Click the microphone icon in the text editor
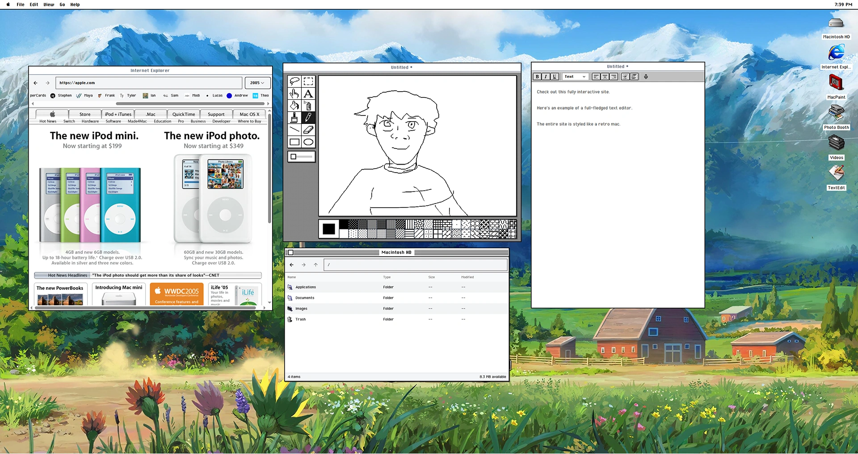Image resolution: width=858 pixels, height=454 pixels. [x=645, y=76]
